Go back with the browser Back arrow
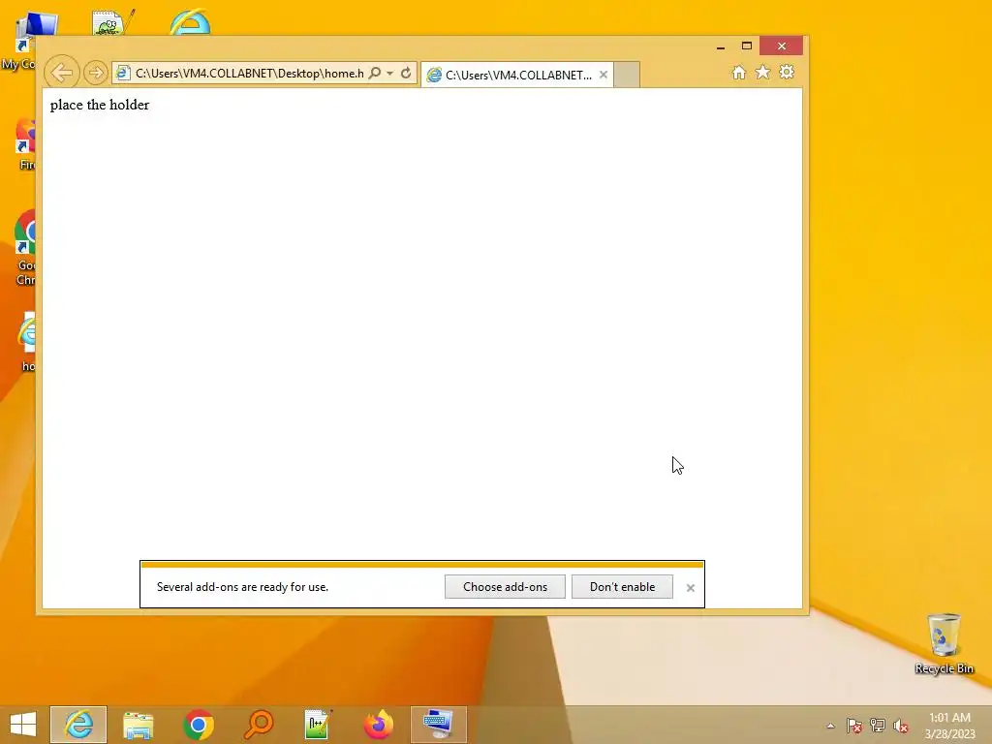This screenshot has width=992, height=744. click(62, 73)
